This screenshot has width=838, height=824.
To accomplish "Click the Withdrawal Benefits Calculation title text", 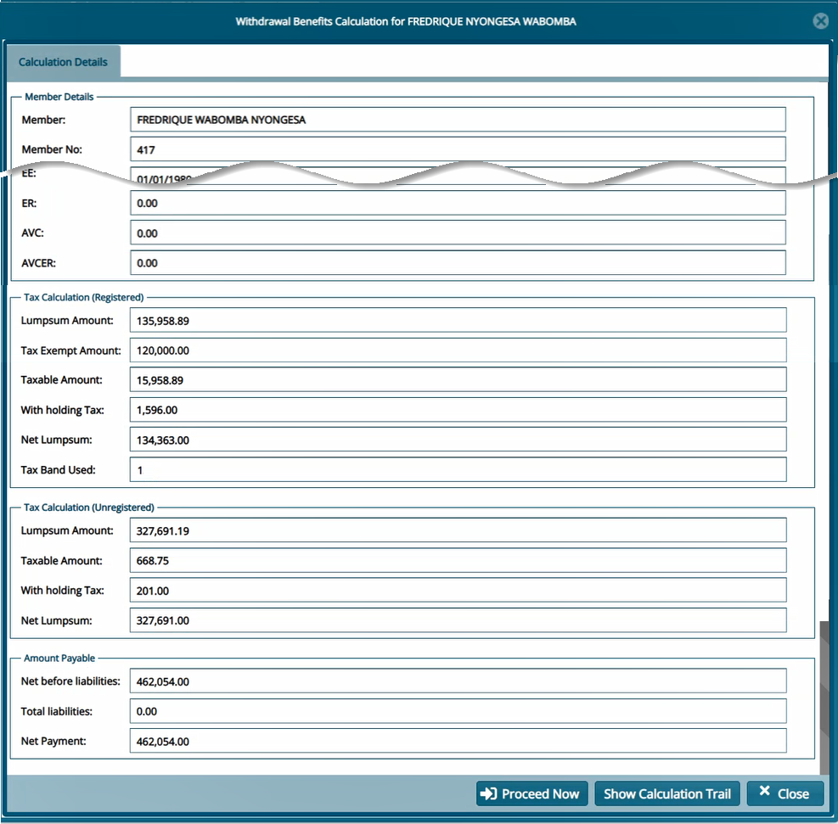I will coord(406,21).
